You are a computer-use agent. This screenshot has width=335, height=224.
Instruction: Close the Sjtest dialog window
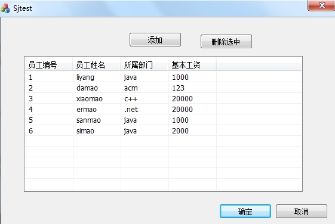pyautogui.click(x=321, y=5)
